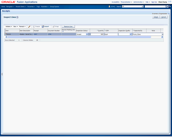Viewport: 172px width, 137px height.
Task: Click the Detach table icon
Action: pyautogui.click(x=43, y=26)
